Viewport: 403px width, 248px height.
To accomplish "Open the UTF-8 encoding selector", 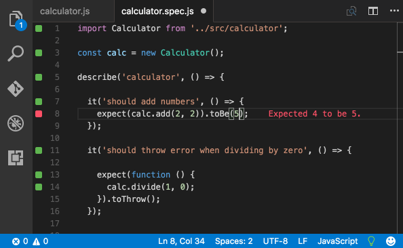I will click(x=275, y=241).
